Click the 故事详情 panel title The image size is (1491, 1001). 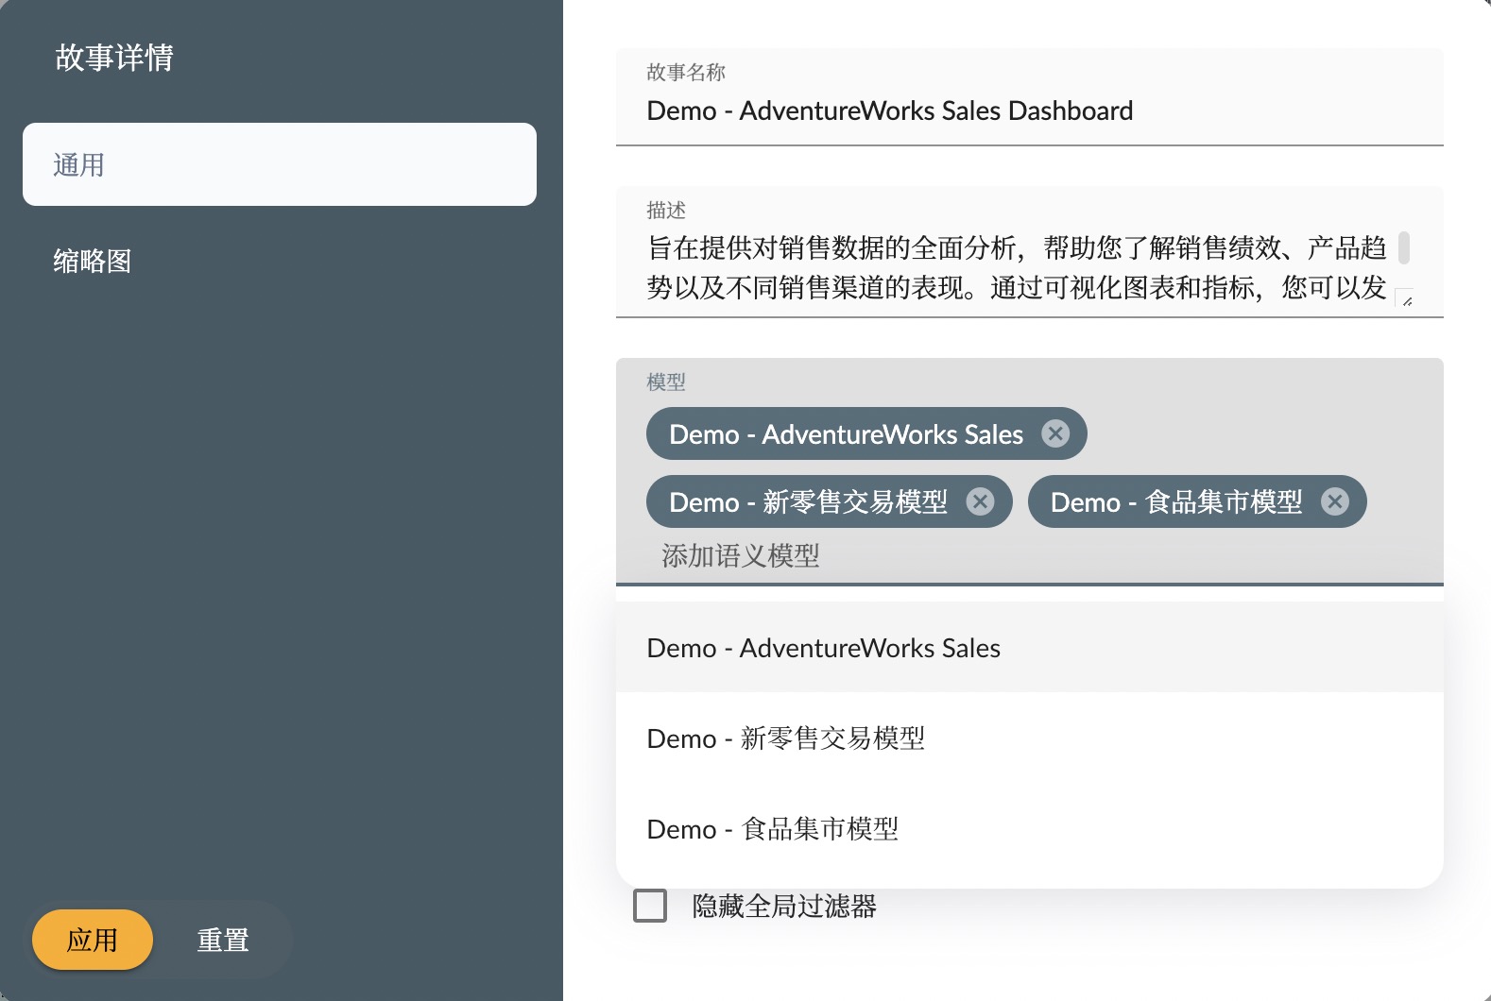coord(114,58)
